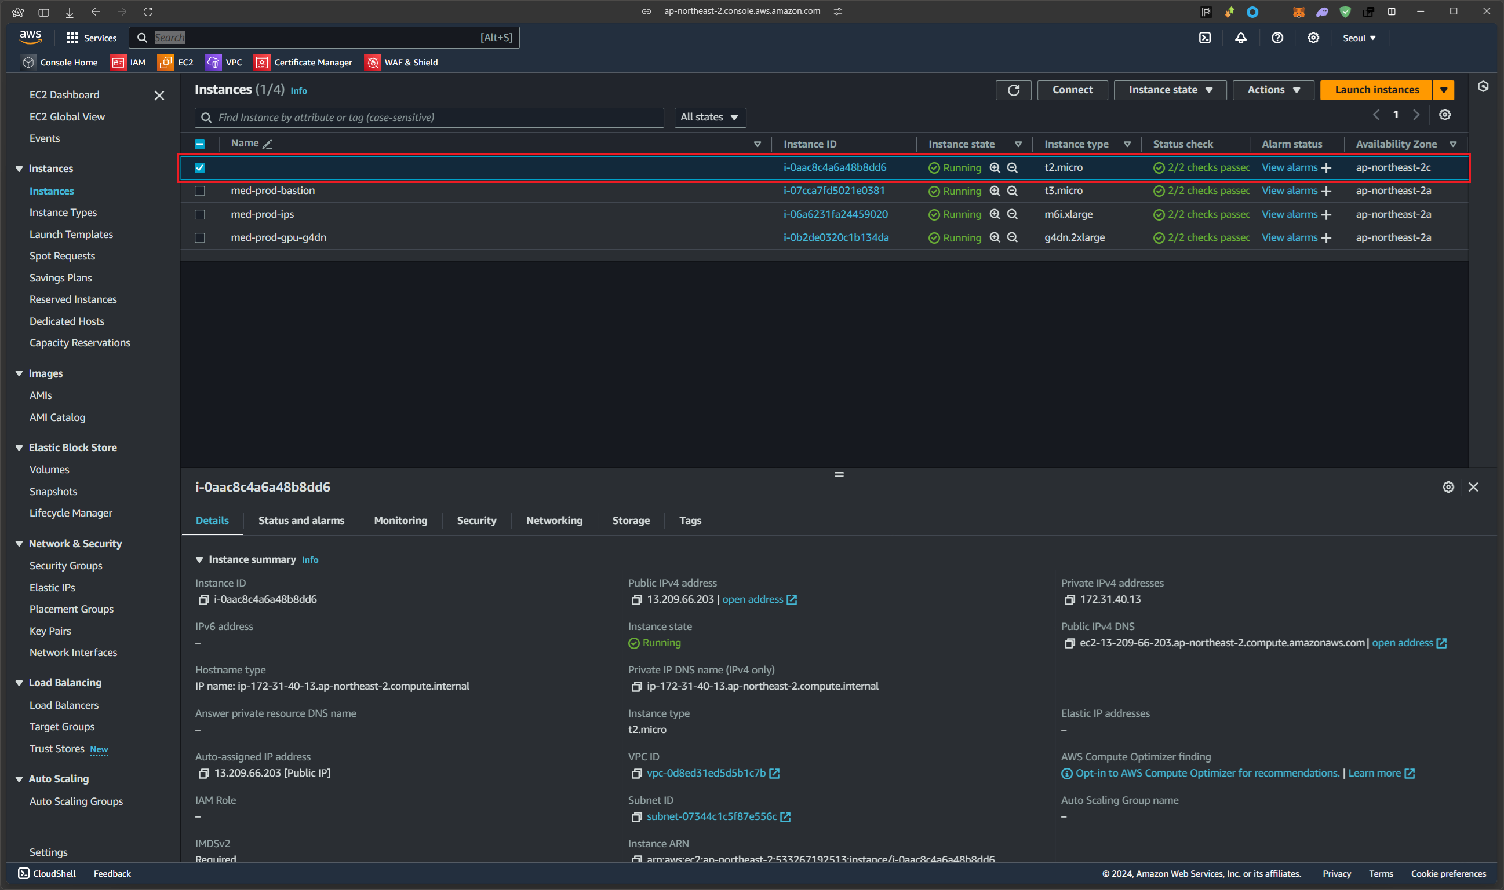Check the med-prod-ips row checkbox
The height and width of the screenshot is (890, 1504).
coord(200,214)
